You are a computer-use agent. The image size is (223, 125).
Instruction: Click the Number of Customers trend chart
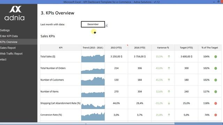[x=93, y=81]
